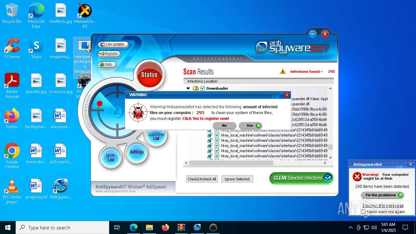Select the skillssearch... Word document

pos(61,154)
